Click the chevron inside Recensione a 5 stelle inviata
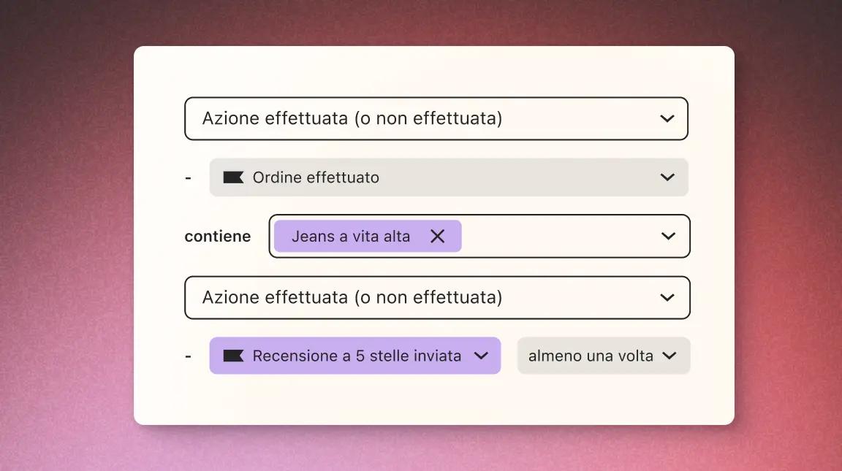 [x=481, y=356]
